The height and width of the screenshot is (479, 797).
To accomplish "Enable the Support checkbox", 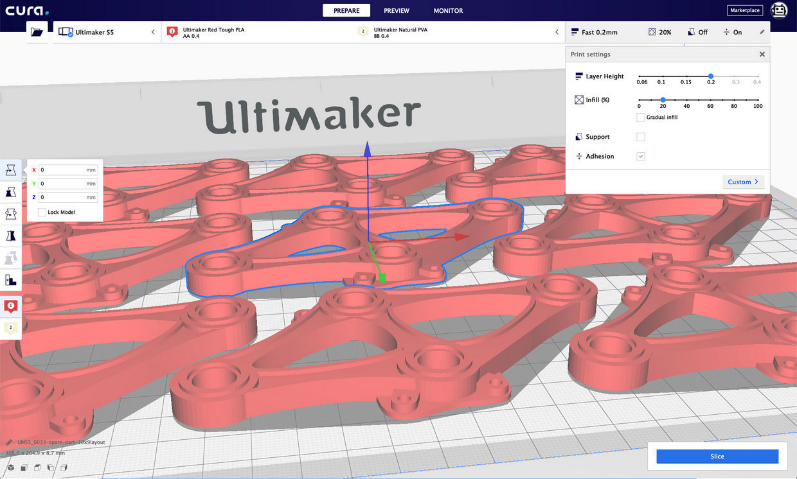I will [640, 137].
